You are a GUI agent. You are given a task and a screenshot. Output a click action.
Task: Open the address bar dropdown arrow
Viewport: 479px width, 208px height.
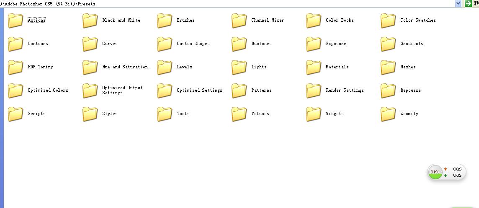tap(458, 3)
